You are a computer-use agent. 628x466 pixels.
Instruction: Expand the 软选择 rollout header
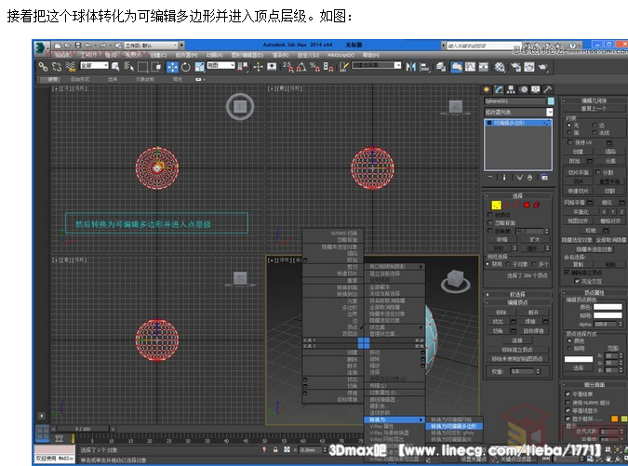click(517, 294)
